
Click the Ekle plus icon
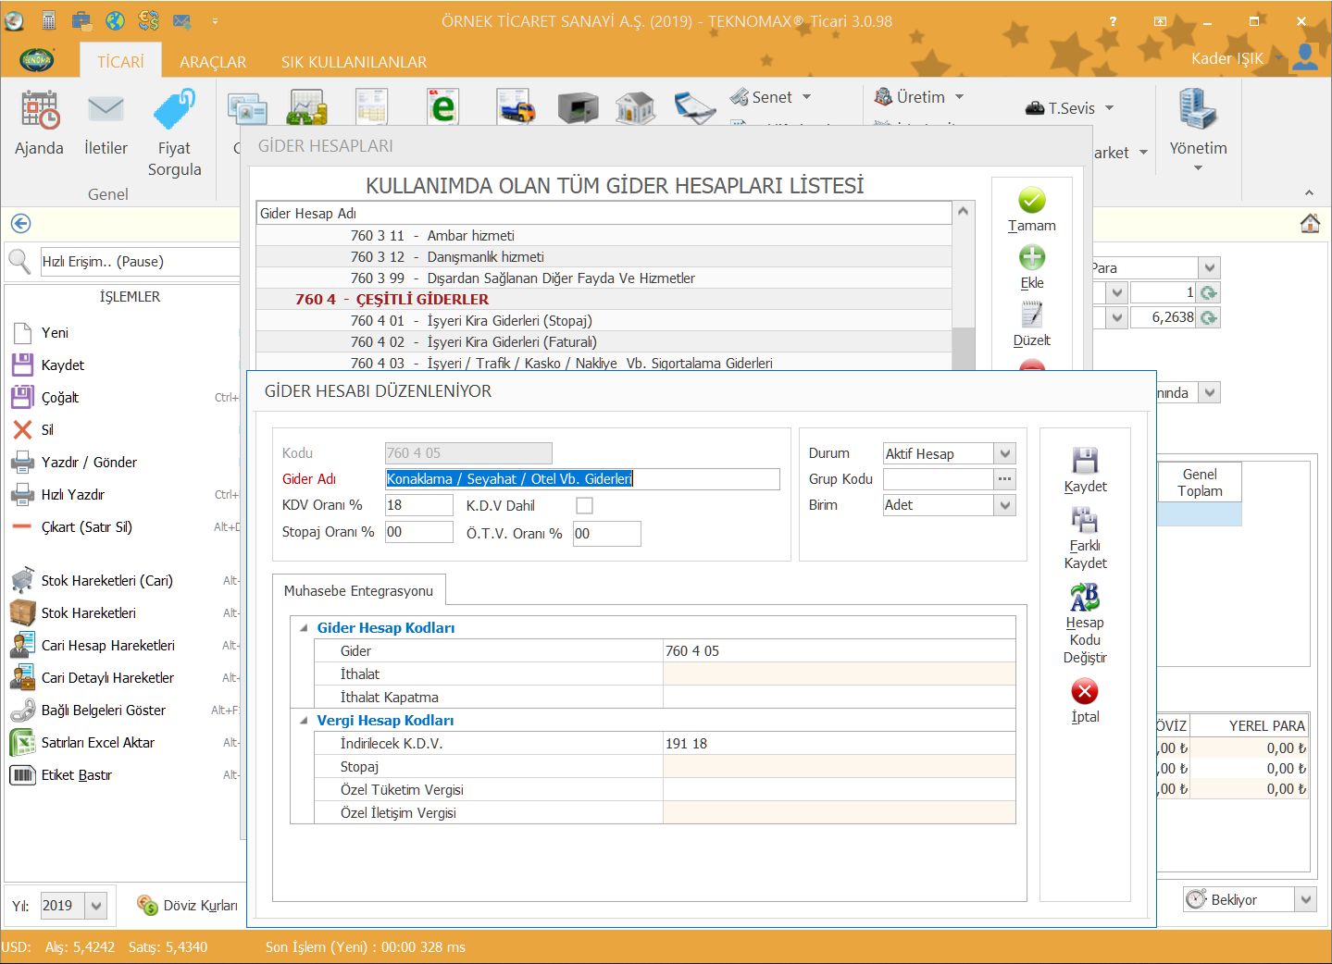[1031, 258]
